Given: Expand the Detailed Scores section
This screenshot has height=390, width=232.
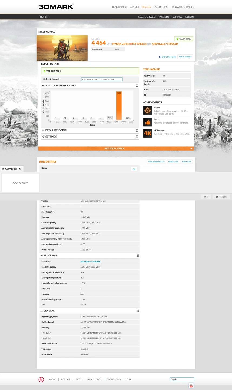Looking at the screenshot, I should click(x=137, y=131).
